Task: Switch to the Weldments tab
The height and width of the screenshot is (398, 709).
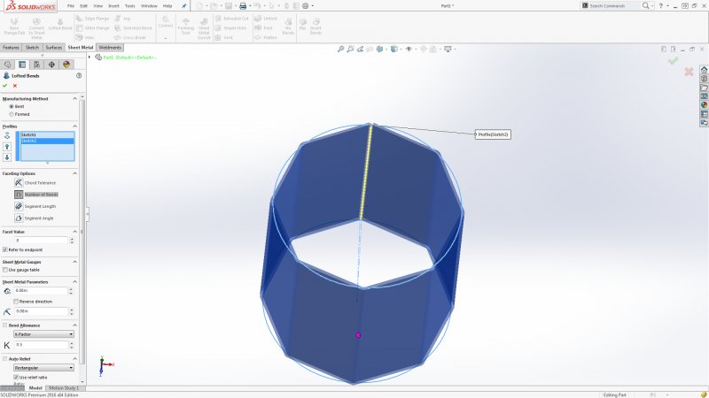Action: [110, 48]
